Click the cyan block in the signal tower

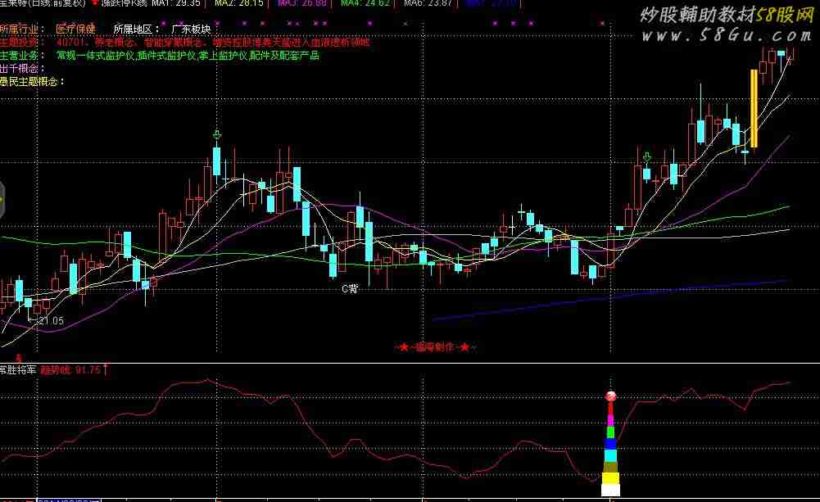point(610,455)
